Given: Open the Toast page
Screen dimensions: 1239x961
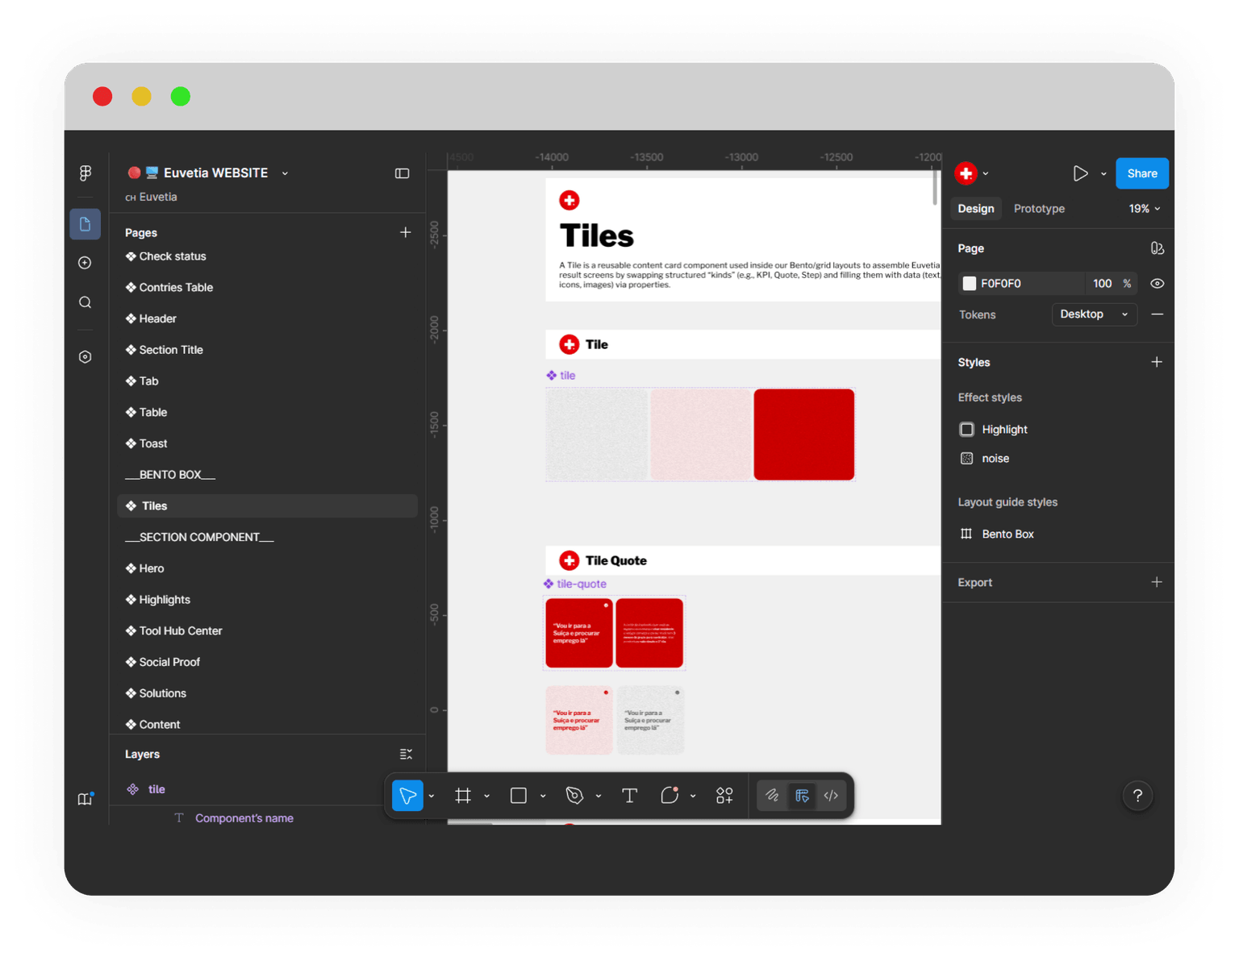Looking at the screenshot, I should pos(153,443).
